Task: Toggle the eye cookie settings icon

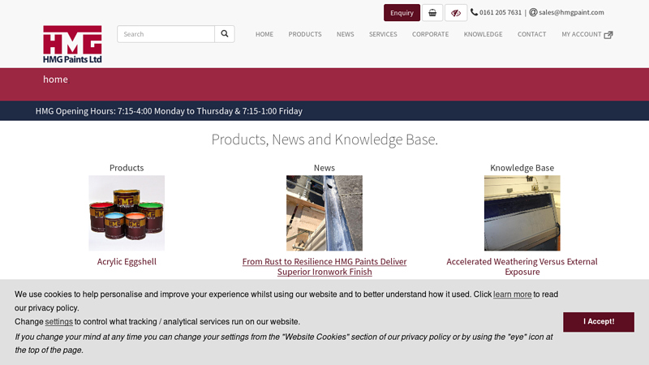Action: (456, 13)
